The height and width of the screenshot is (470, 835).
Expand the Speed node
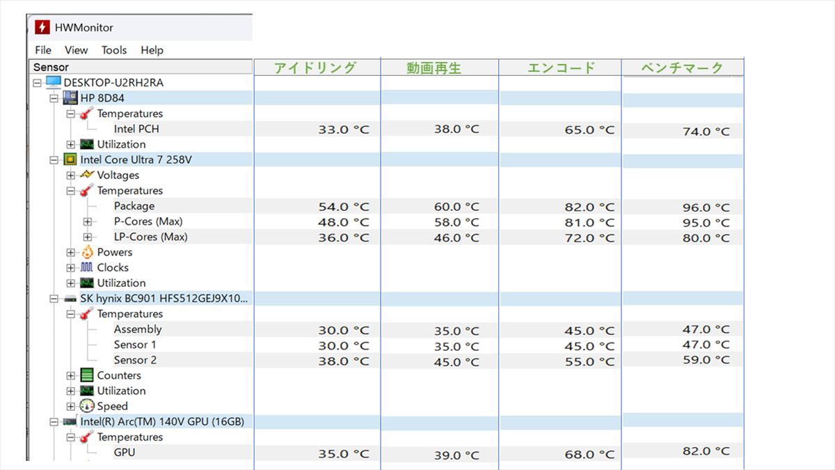click(71, 406)
